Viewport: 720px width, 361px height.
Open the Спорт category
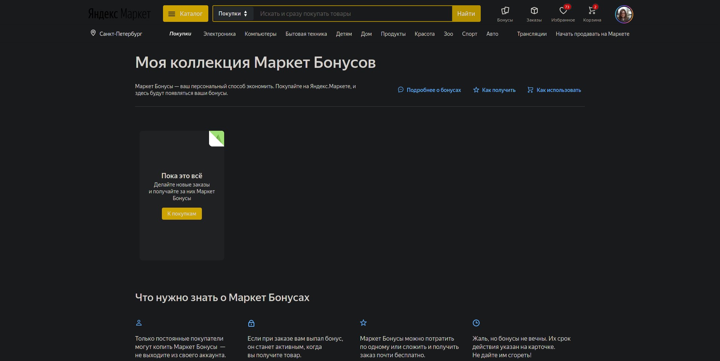(469, 34)
